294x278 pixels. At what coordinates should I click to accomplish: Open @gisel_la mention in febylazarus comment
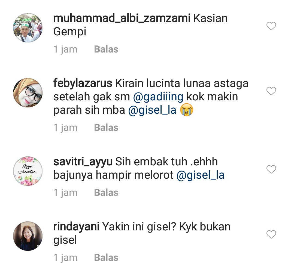click(152, 110)
